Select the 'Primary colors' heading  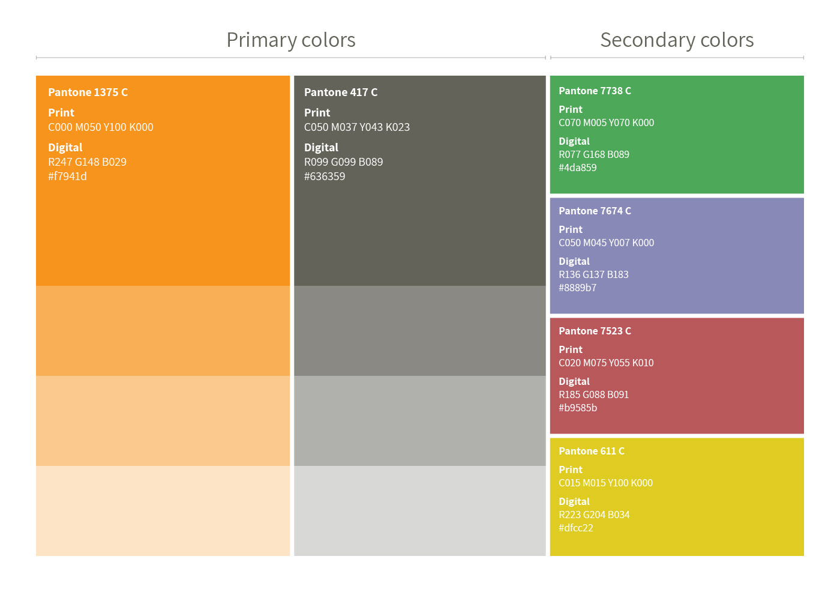[291, 40]
